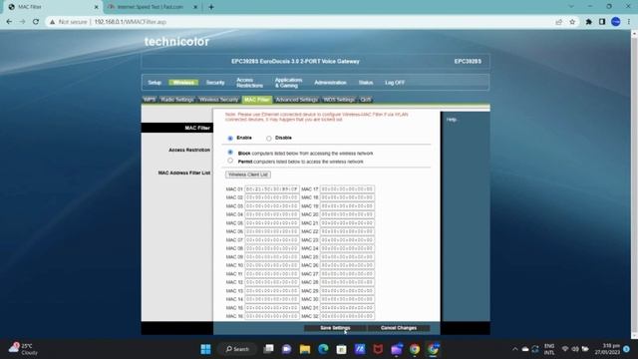Open the Security menu

[x=215, y=83]
